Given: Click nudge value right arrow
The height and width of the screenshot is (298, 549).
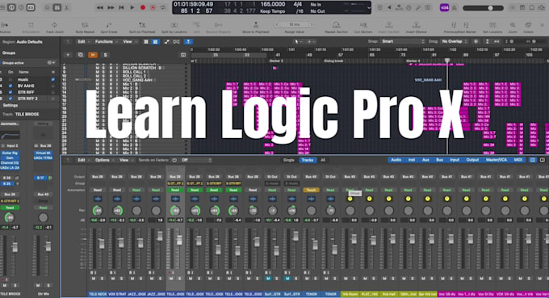Looking at the screenshot, I should [x=312, y=24].
